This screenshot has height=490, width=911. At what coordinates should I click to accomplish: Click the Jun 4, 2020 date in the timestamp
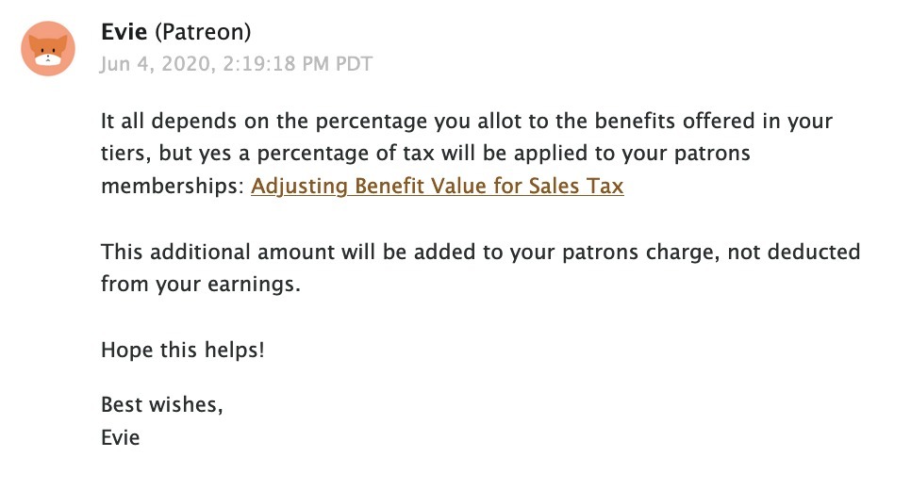tap(157, 64)
